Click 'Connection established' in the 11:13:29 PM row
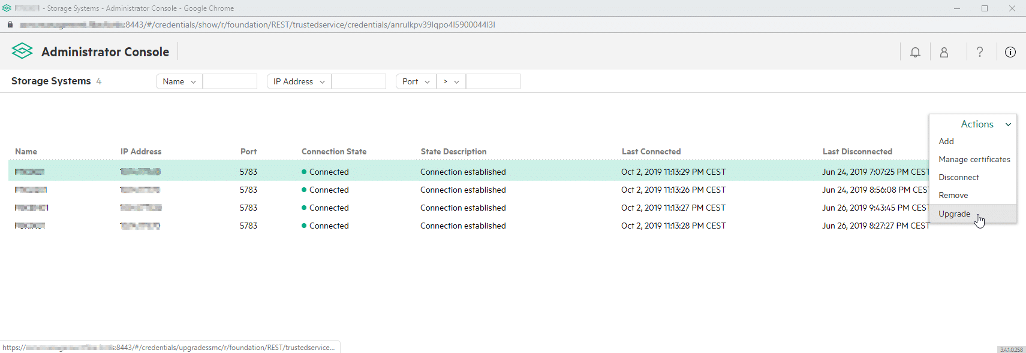1026x353 pixels. click(463, 172)
